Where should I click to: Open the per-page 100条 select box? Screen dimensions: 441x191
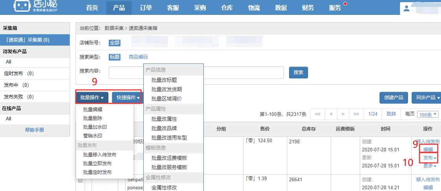[x=427, y=115]
